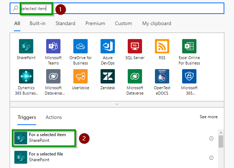Pick the RSS connector icon

(162, 46)
